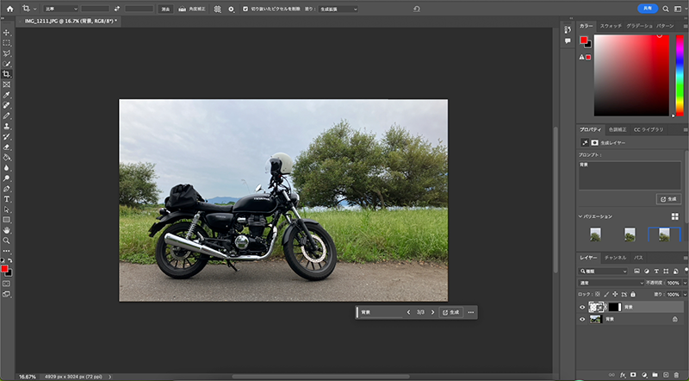Toggle the pixel layer filter
Screen dimensions: 689x381
pos(636,271)
